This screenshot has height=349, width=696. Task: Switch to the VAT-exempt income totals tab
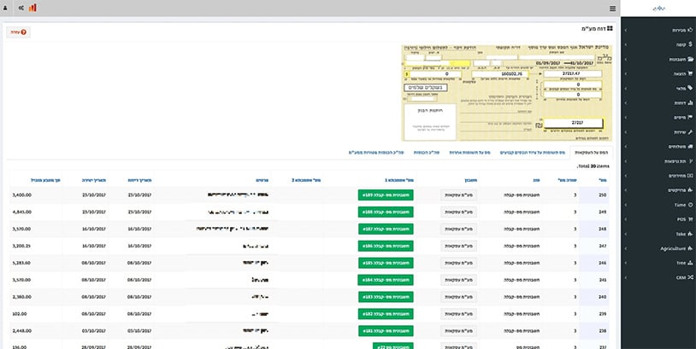tap(376, 153)
